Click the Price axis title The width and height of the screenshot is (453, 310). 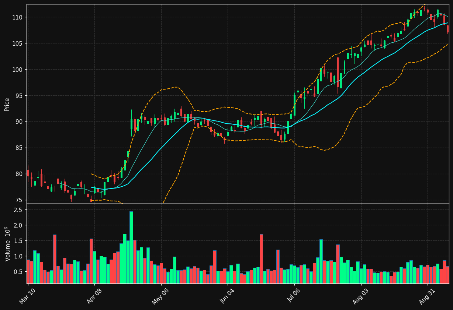[x=7, y=104]
